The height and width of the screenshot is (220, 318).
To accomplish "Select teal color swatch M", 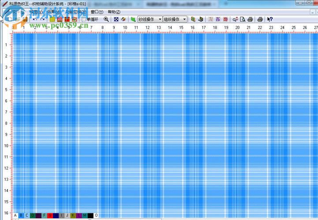I will click(x=85, y=215).
